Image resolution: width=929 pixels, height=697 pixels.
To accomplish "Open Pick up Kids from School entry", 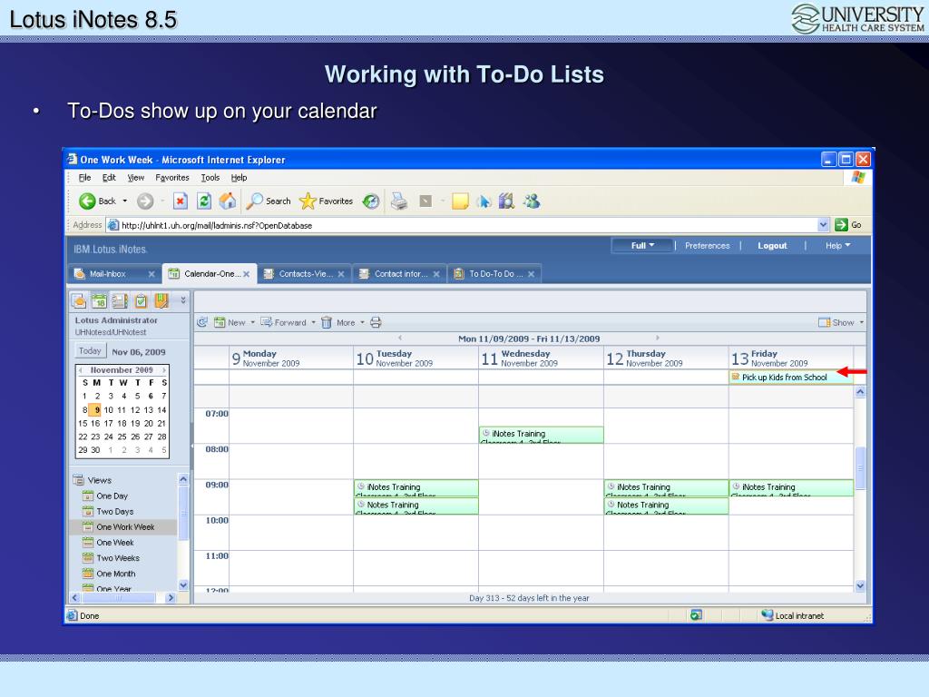I will (791, 377).
